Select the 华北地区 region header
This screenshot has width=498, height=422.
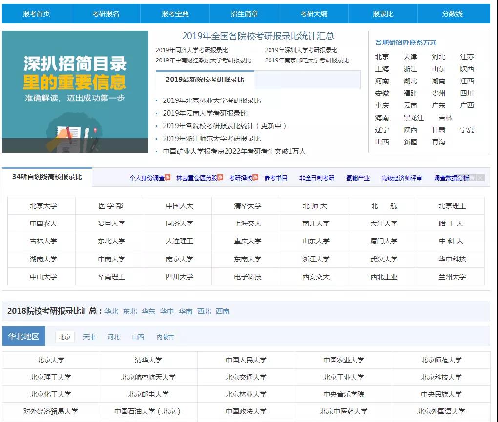point(24,336)
